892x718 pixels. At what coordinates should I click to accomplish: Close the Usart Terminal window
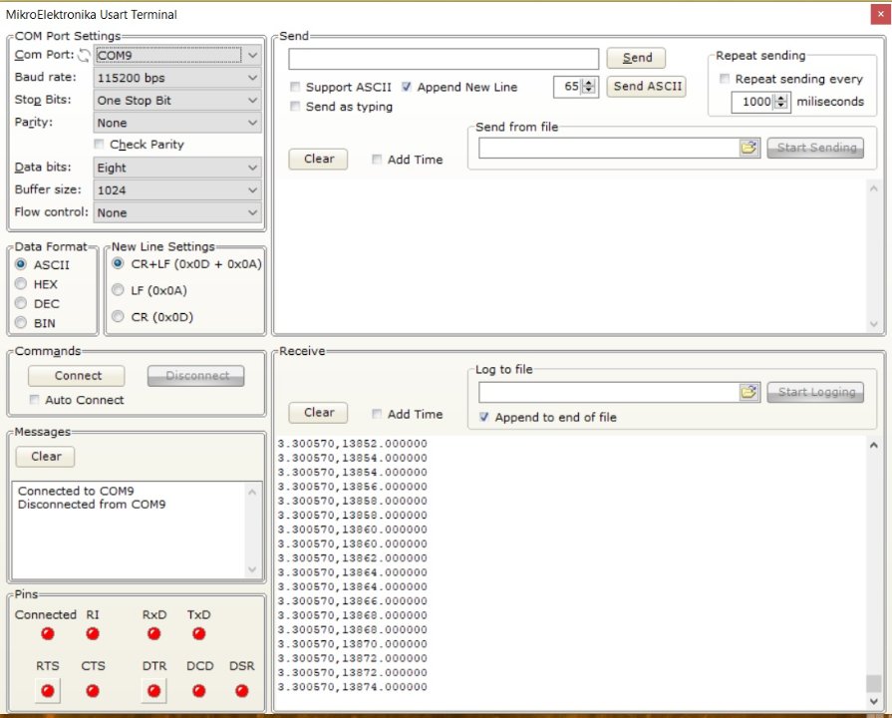[881, 14]
